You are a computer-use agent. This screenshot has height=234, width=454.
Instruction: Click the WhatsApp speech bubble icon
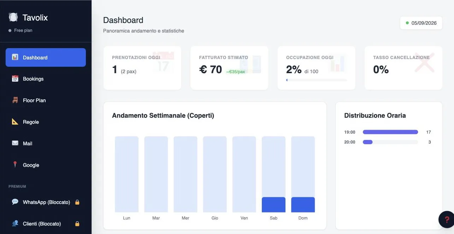click(15, 202)
